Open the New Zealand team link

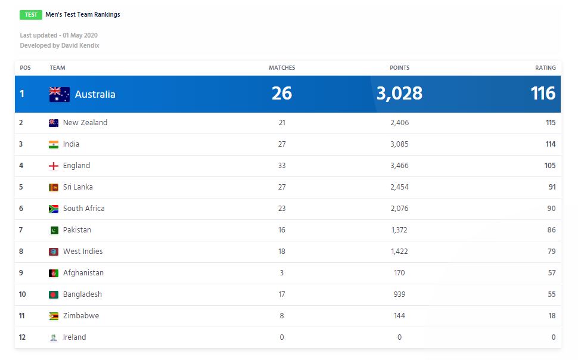coord(85,122)
